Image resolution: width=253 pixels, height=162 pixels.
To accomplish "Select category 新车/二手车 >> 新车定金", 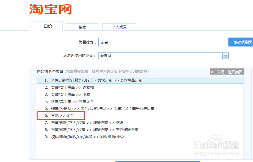I will (140, 102).
